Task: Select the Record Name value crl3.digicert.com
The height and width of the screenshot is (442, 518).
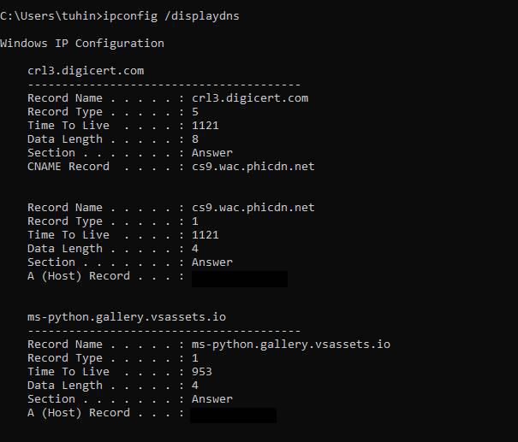Action: pos(250,98)
